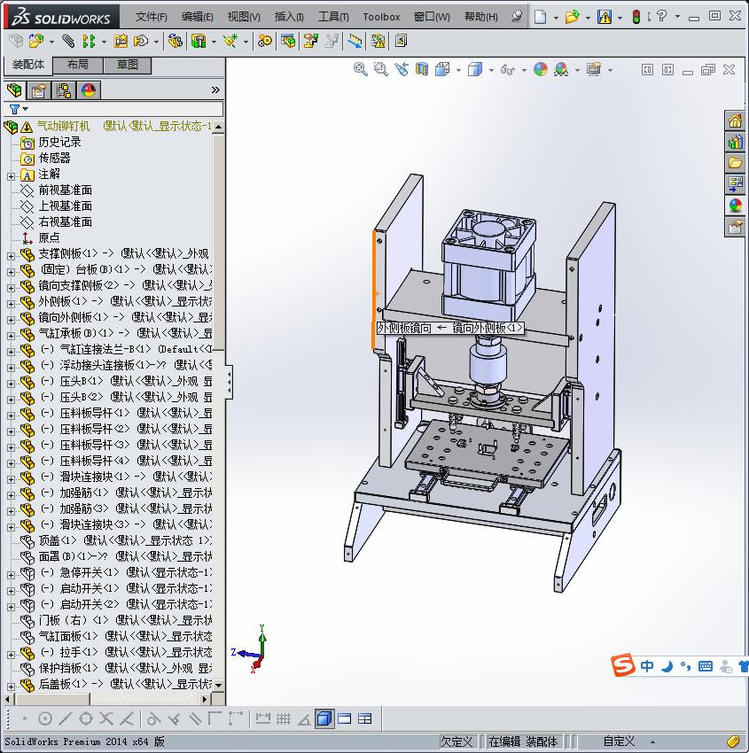Toggle the grid display icon in bottom toolbar

pos(284,718)
